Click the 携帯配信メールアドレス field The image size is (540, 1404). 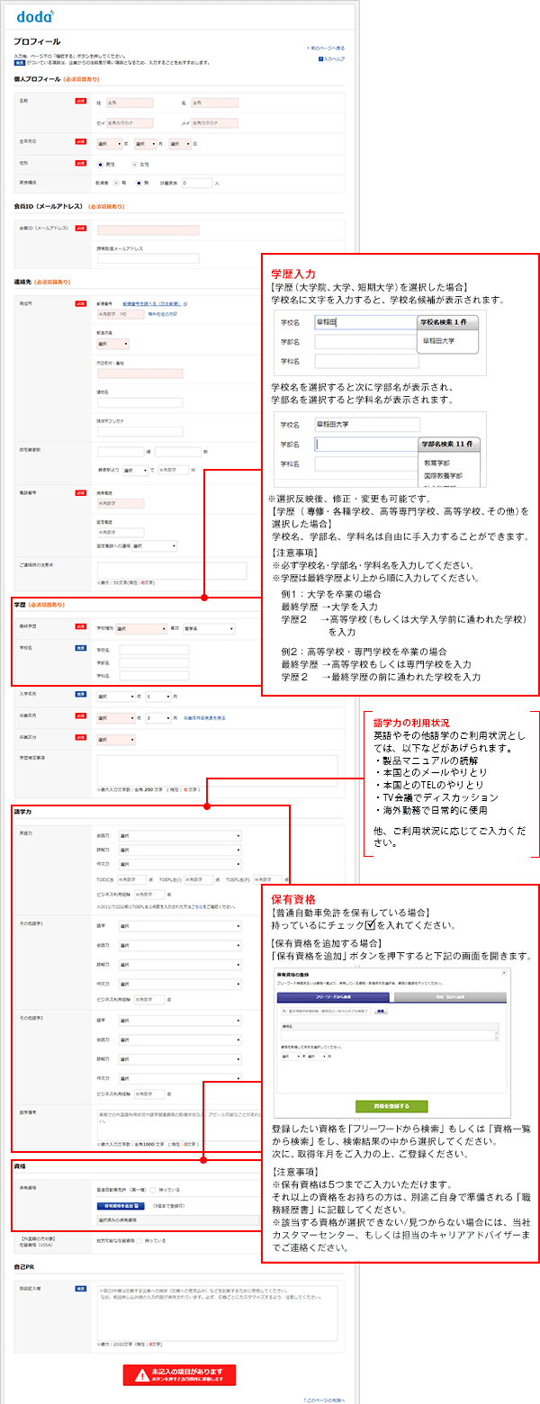[148, 259]
